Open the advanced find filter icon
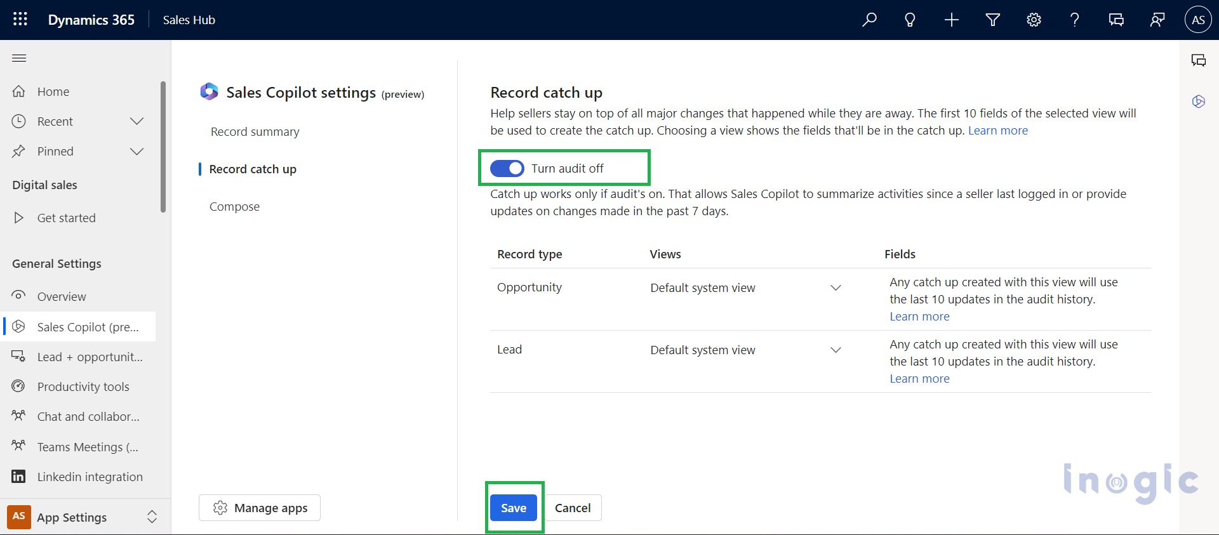The width and height of the screenshot is (1219, 535). pos(992,20)
